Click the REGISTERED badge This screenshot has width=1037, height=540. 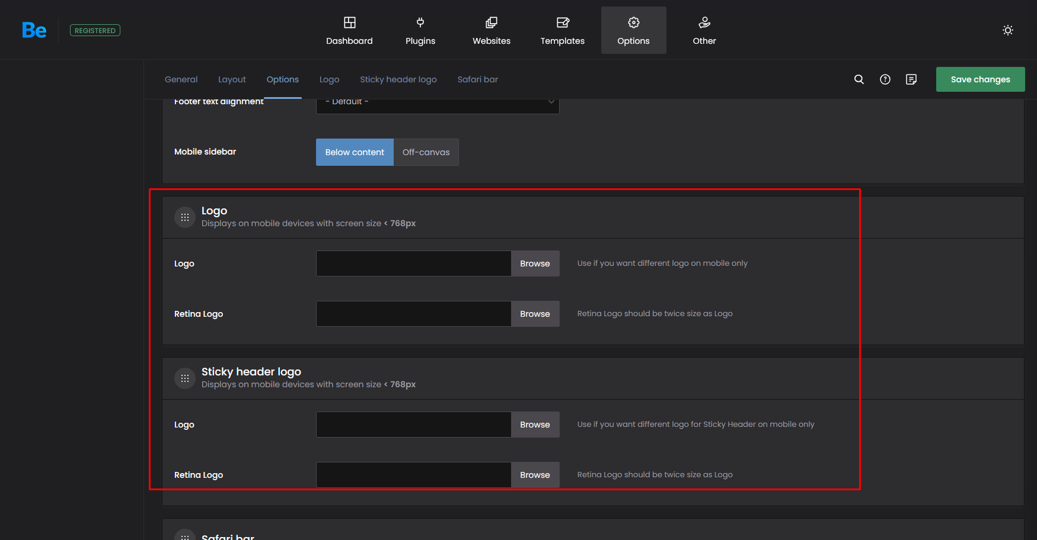[95, 30]
